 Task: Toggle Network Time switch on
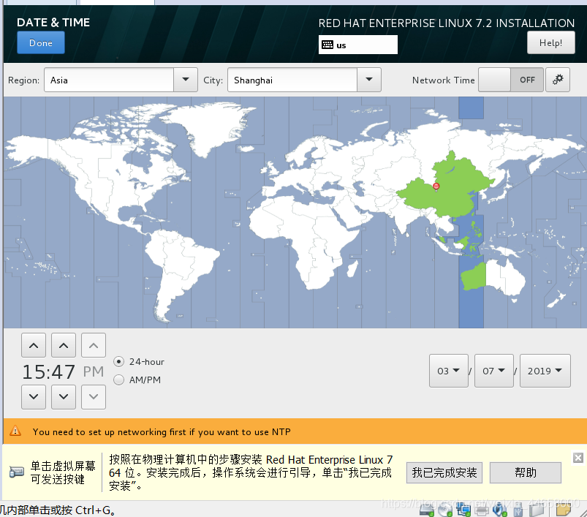511,80
